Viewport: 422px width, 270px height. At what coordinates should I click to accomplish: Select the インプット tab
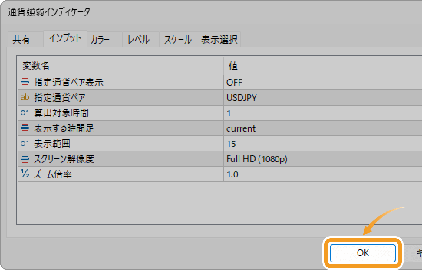coord(65,38)
